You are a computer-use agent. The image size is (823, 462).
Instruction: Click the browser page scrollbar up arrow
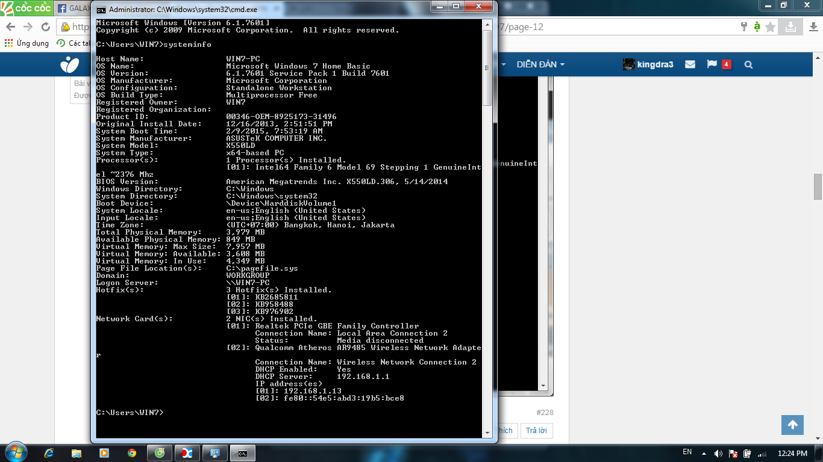(x=818, y=58)
